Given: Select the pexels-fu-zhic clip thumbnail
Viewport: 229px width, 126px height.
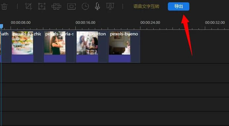Looking at the screenshot, I should pos(22,43).
